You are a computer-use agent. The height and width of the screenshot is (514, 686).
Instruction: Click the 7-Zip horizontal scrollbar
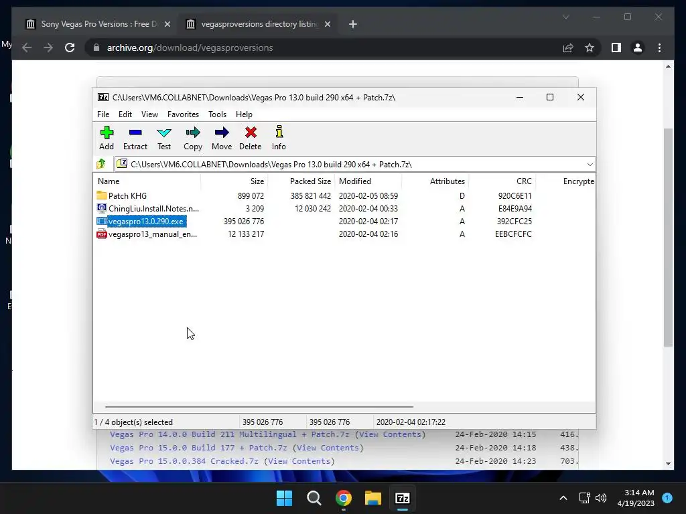(x=259, y=406)
